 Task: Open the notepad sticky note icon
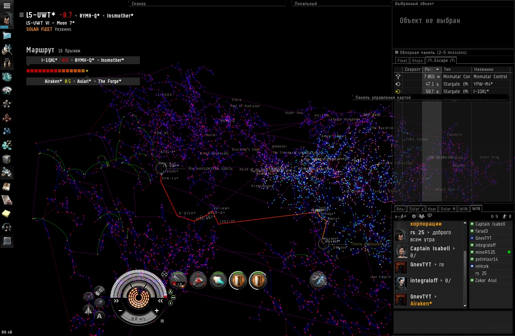[7, 214]
